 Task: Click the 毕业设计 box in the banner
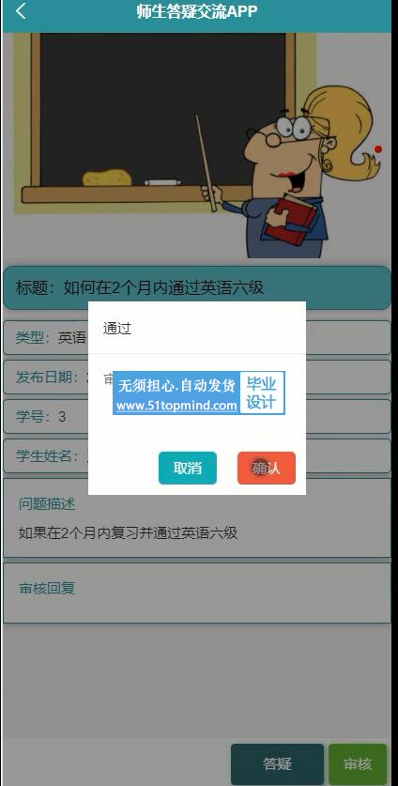tap(262, 393)
